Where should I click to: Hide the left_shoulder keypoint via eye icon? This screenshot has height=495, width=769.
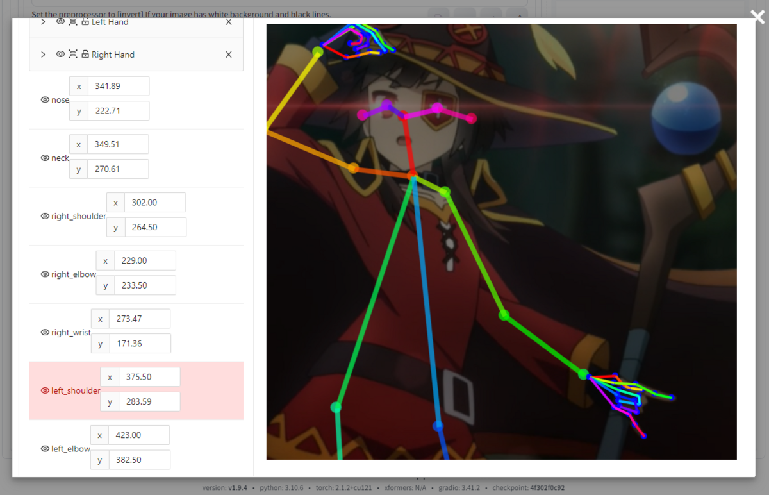(x=45, y=390)
